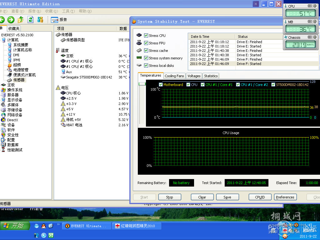Switch to the Cooling Fans tab
The width and height of the screenshot is (320, 240).
174,76
